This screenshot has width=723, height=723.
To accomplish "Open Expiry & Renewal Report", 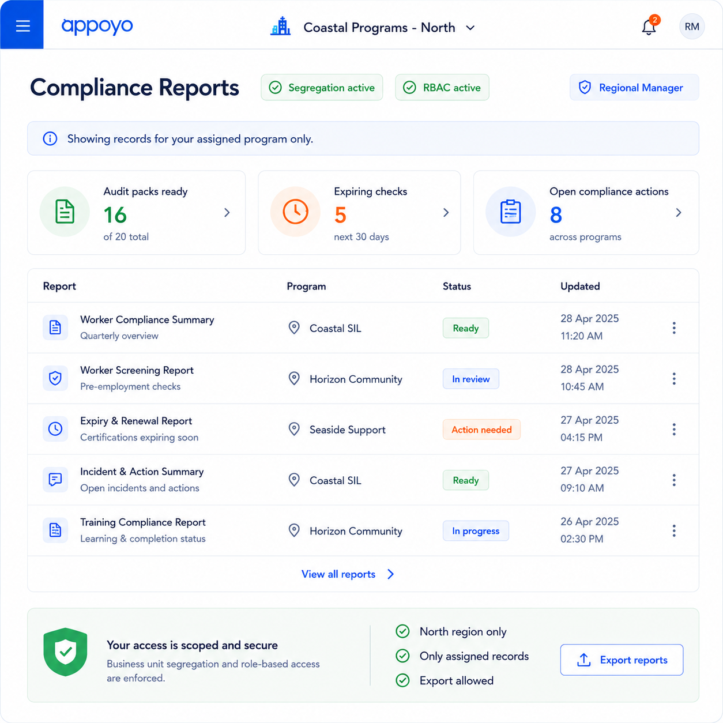I will pos(136,421).
